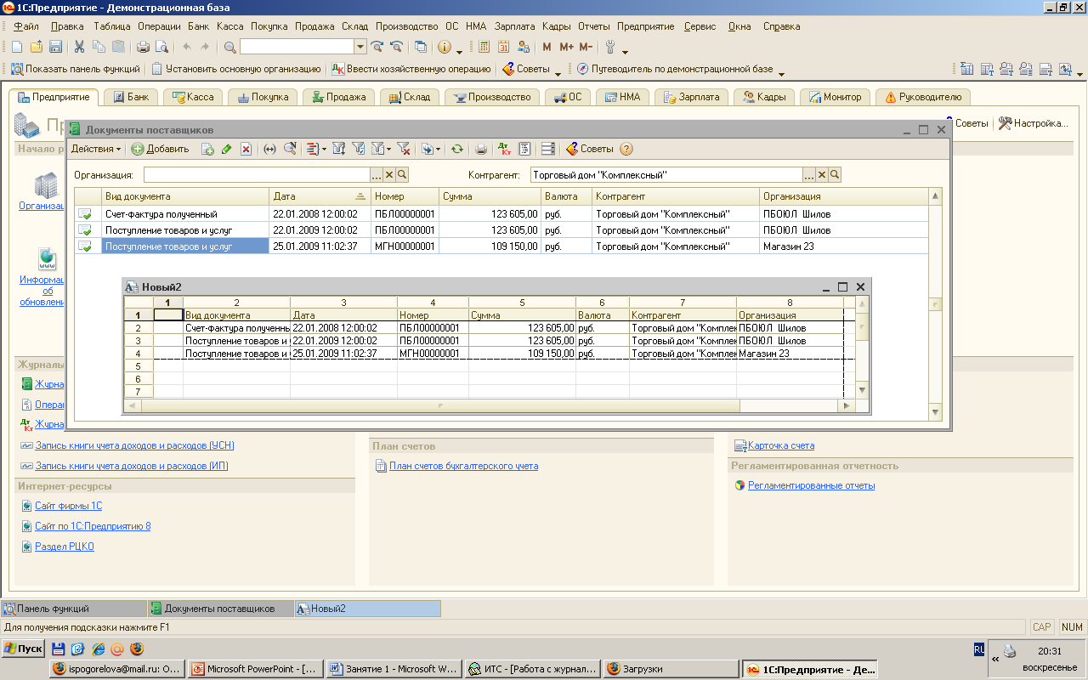This screenshot has width=1088, height=680.
Task: Click the disable filter icon with red cross
Action: tap(404, 149)
